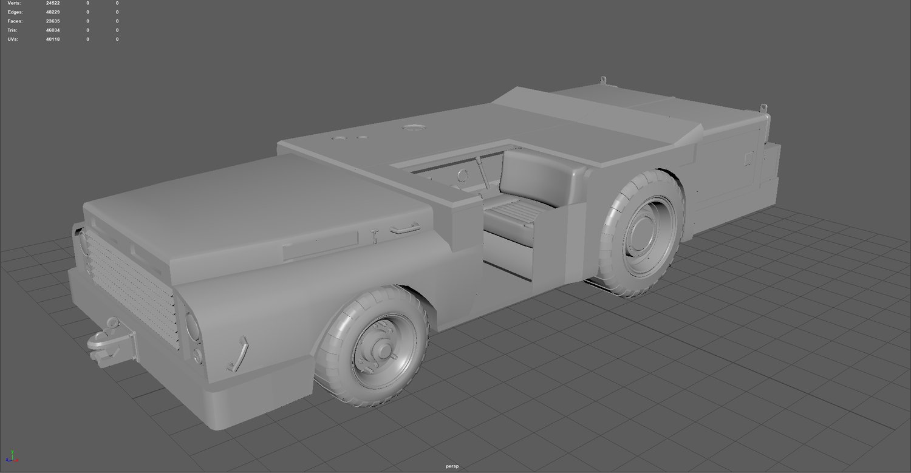The image size is (911, 473).
Task: Click the "Verts:" label in the HUD
Action: click(14, 3)
